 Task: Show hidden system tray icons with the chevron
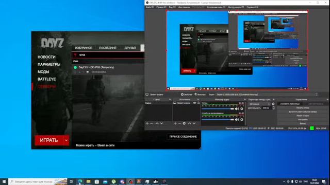pos(284,181)
